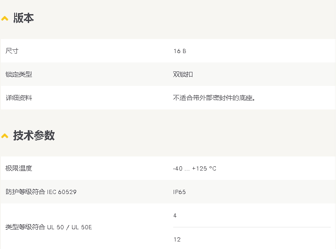336x249 pixels.
Task: Select the 锁定类型 row label
Action: tap(19, 74)
